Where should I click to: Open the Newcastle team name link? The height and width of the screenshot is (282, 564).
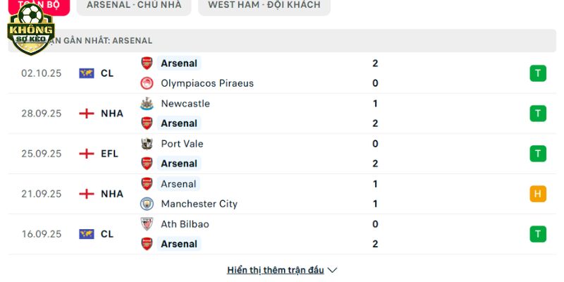[x=185, y=104]
